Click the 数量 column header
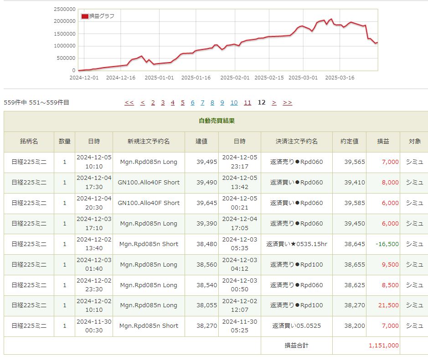Image resolution: width=428 pixels, height=357 pixels. coord(65,142)
